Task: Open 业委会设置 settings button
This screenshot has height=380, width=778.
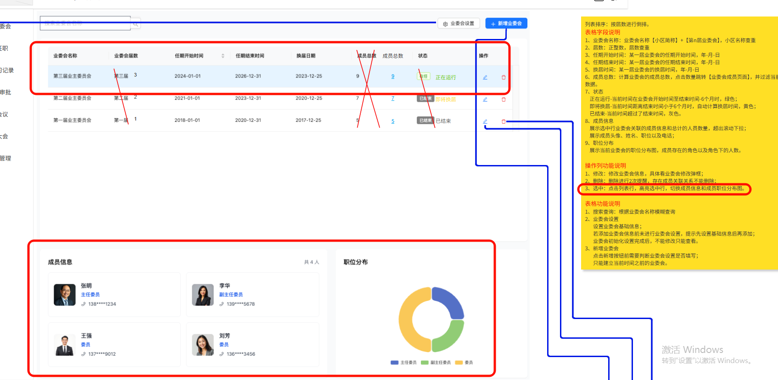Action: coord(459,23)
